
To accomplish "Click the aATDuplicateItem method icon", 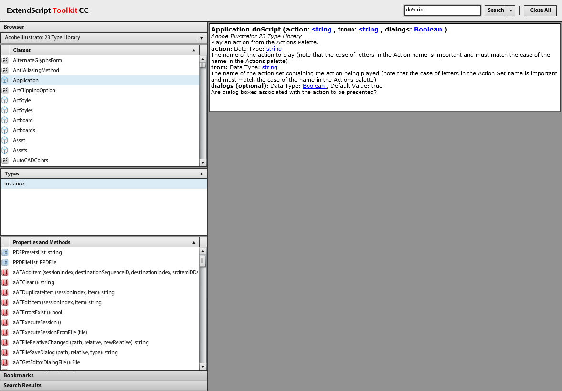I will 5,292.
